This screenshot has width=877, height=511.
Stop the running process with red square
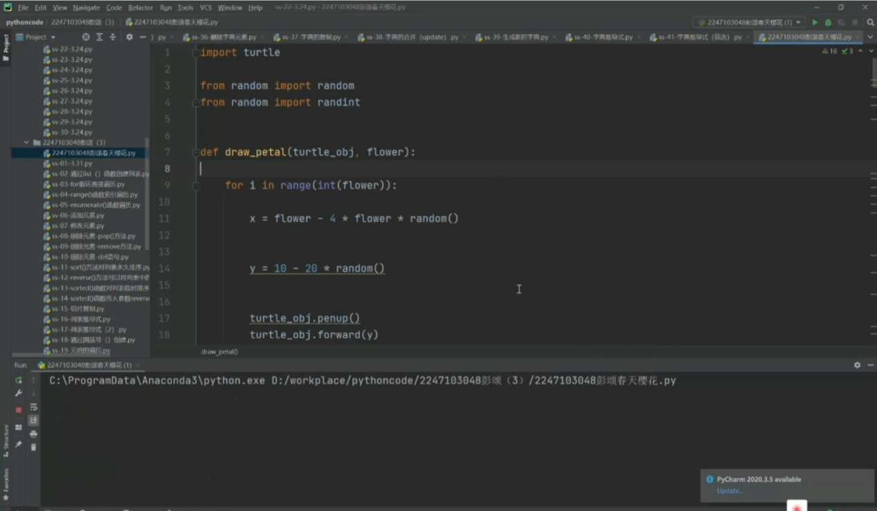coord(19,409)
